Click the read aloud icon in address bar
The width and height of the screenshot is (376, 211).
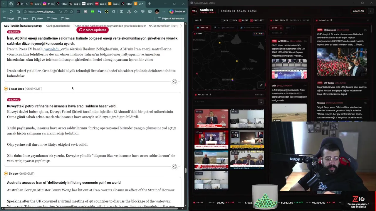coord(66,11)
